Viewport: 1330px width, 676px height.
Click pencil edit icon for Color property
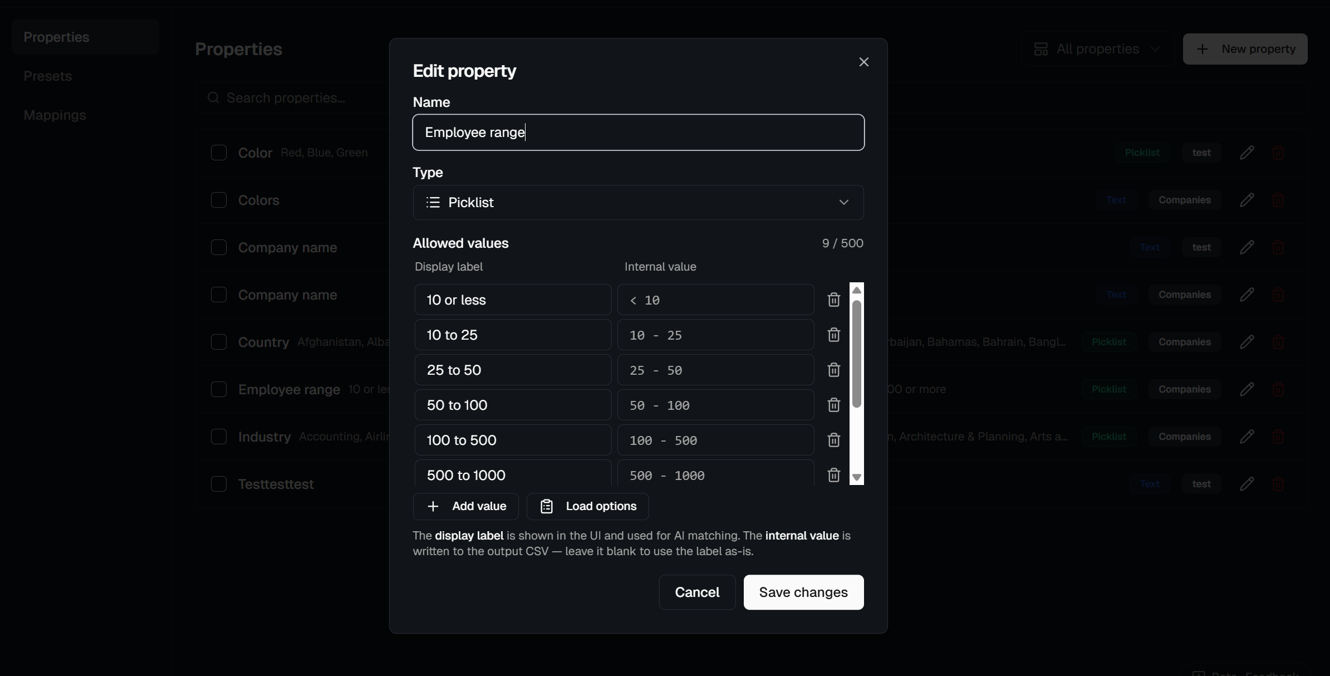(x=1246, y=153)
